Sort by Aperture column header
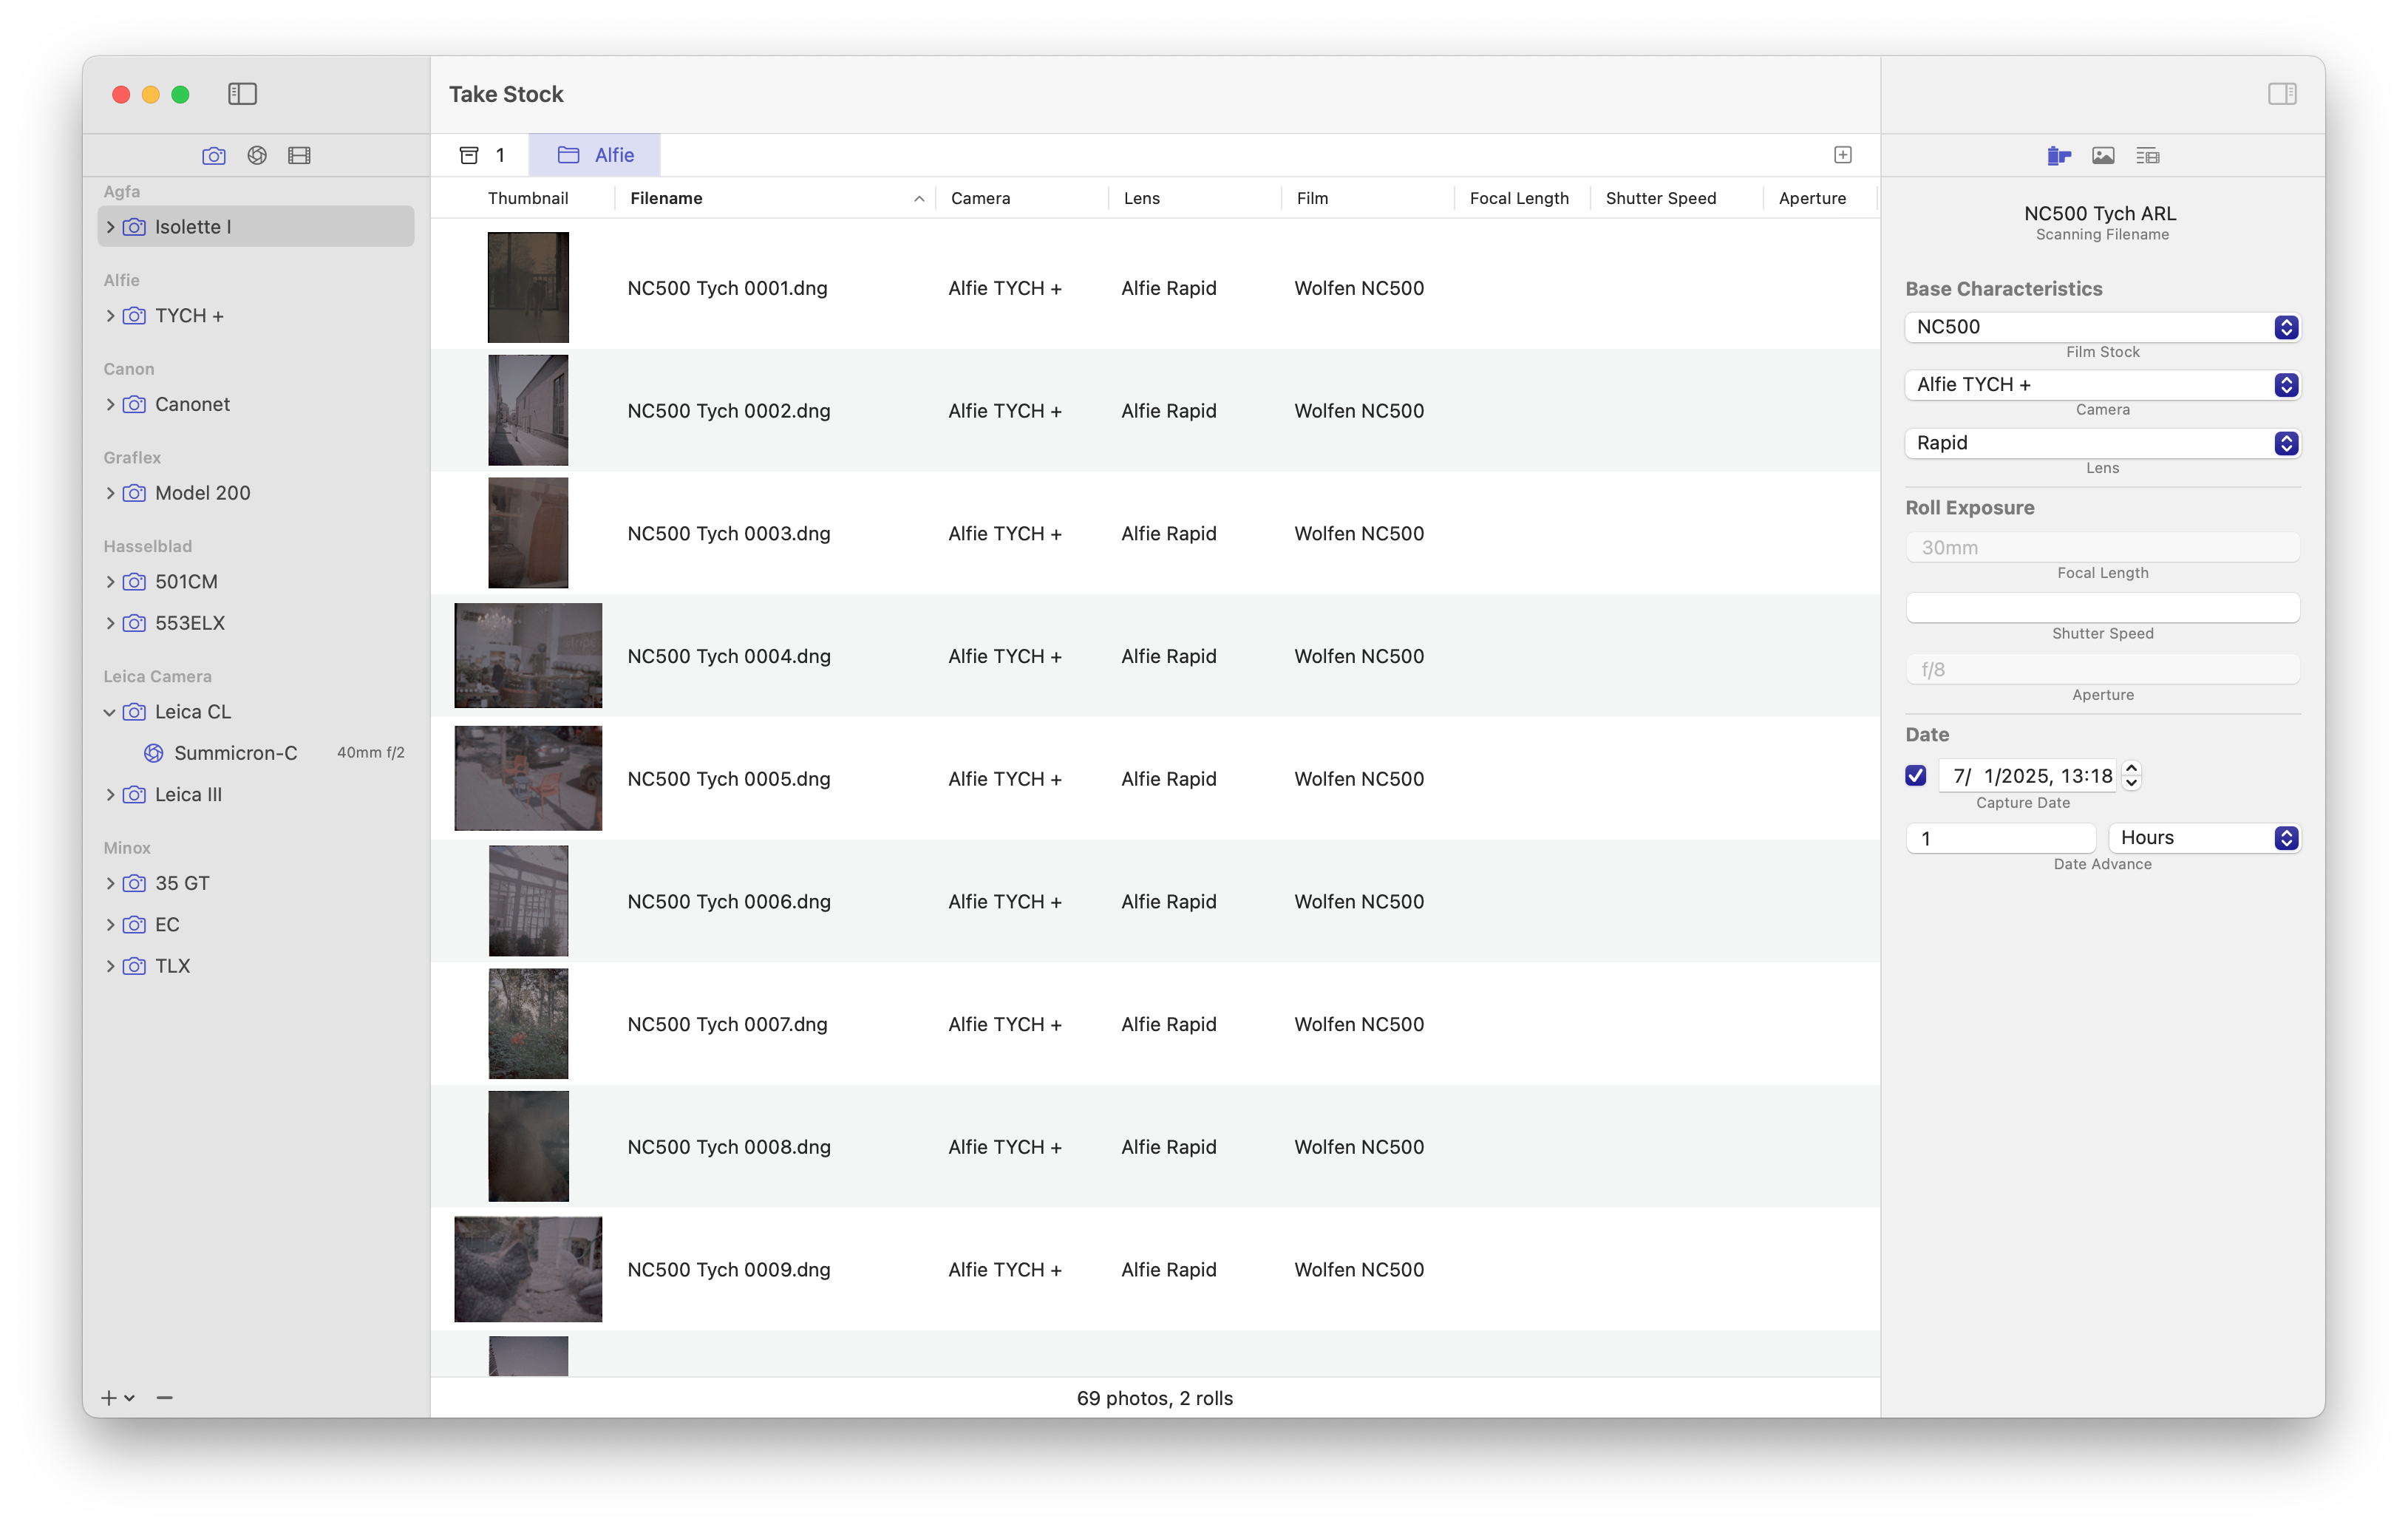This screenshot has width=2408, height=1527. click(x=1820, y=198)
